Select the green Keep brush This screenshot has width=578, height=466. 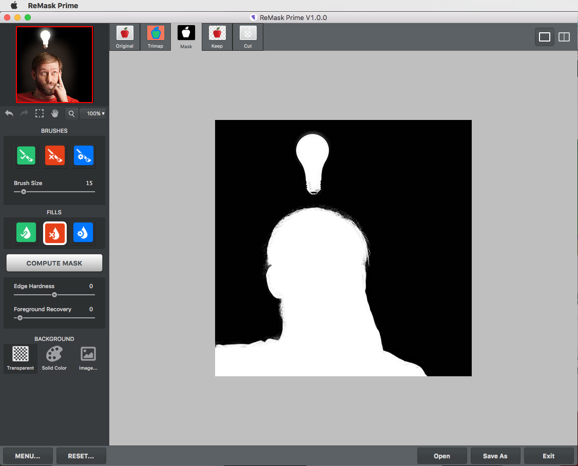[26, 156]
